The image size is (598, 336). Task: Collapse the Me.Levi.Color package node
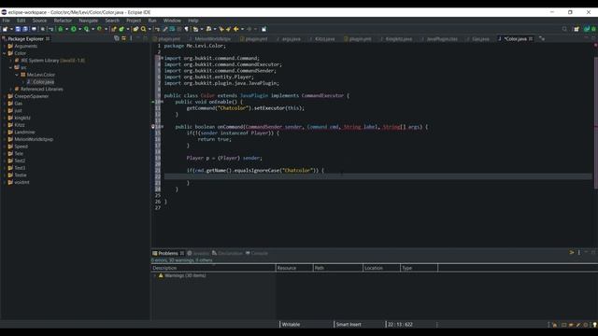click(x=17, y=75)
